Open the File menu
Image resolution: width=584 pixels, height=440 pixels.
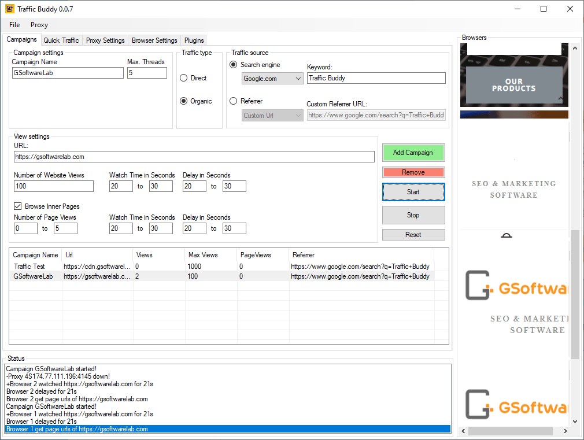pyautogui.click(x=14, y=25)
